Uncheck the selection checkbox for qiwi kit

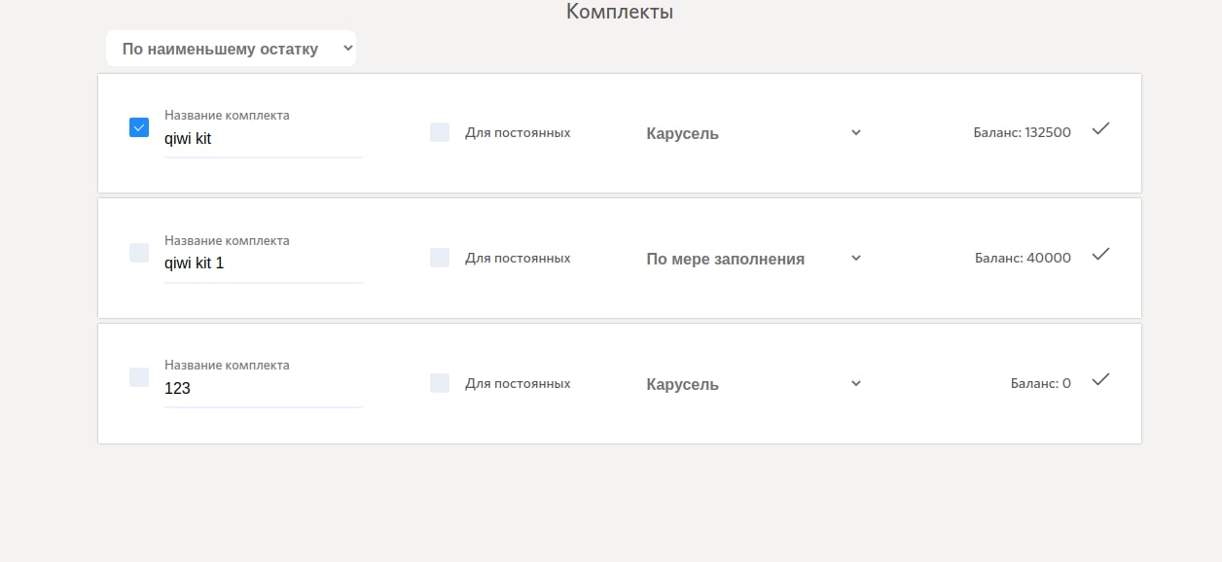click(x=139, y=127)
